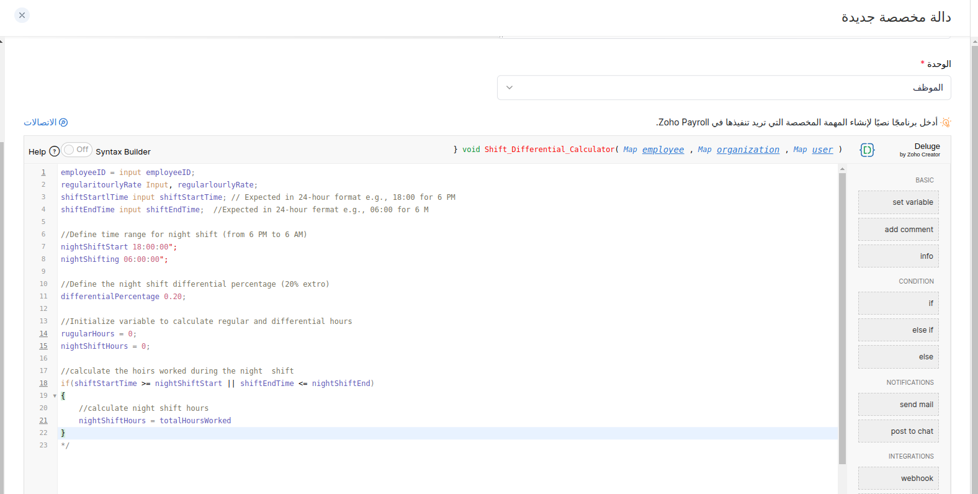Select the post to chat block
The height and width of the screenshot is (494, 978).
tap(898, 431)
